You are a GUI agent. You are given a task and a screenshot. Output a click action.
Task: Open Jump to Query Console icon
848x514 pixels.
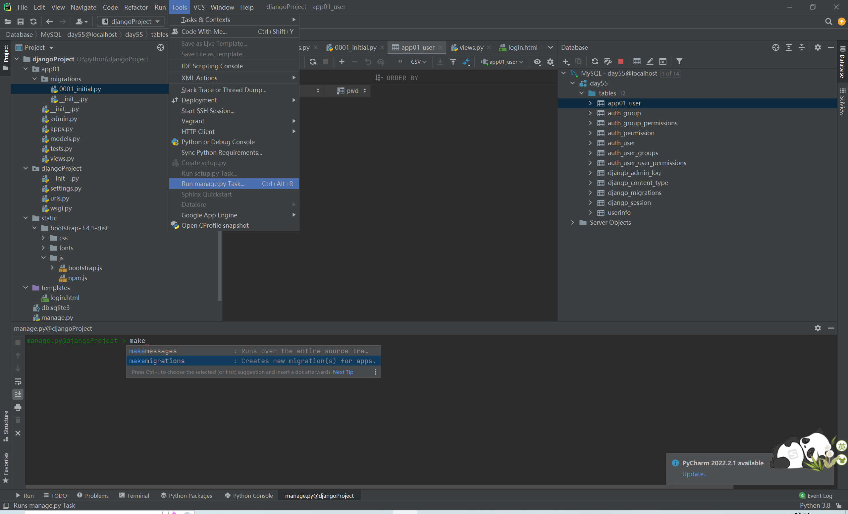point(662,61)
